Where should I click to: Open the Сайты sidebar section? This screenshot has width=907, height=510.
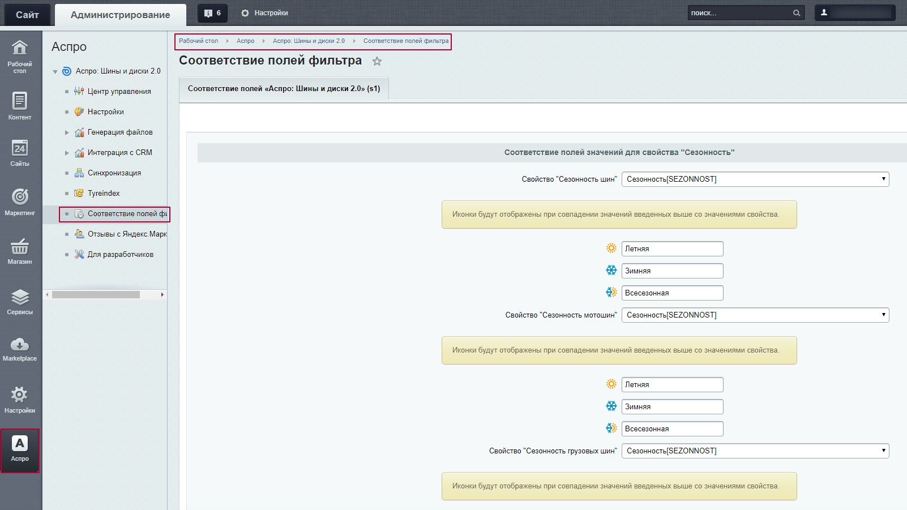(20, 153)
